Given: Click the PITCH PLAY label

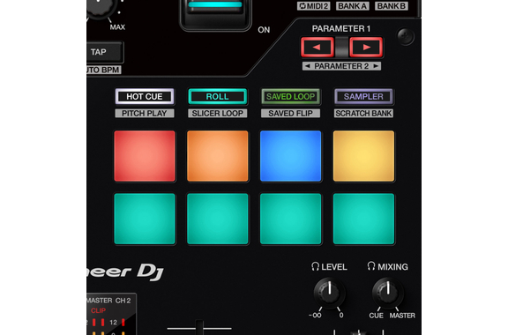Looking at the screenshot, I should click(x=145, y=114).
